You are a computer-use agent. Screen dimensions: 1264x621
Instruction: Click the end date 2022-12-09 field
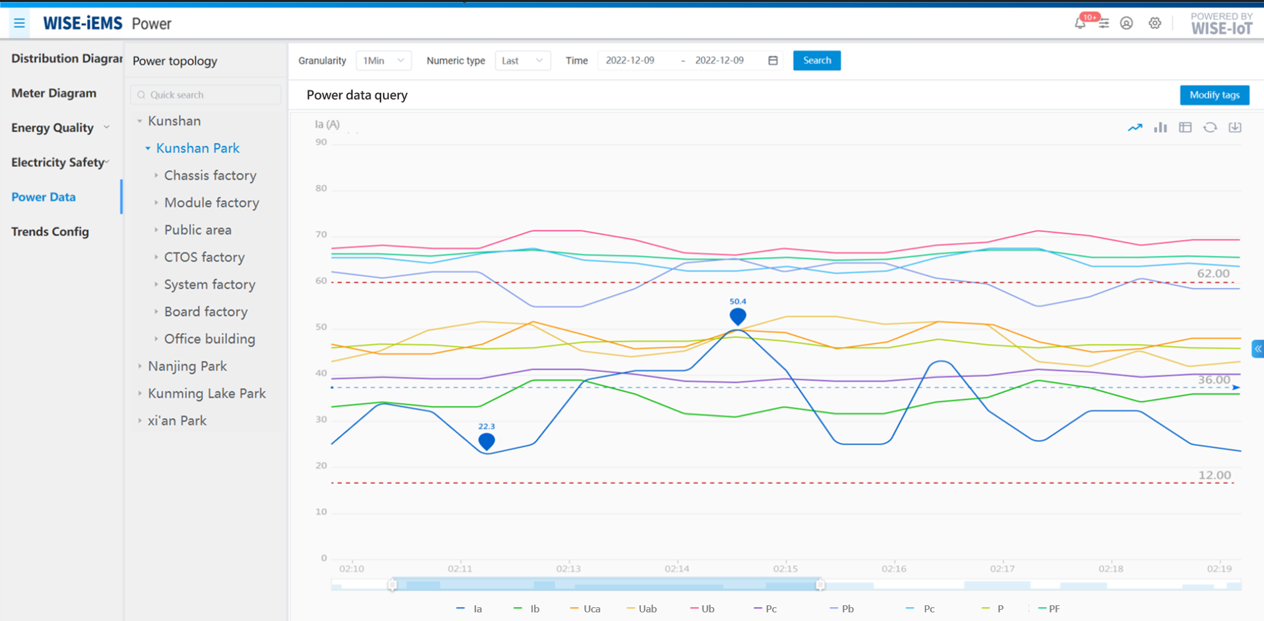tap(719, 61)
